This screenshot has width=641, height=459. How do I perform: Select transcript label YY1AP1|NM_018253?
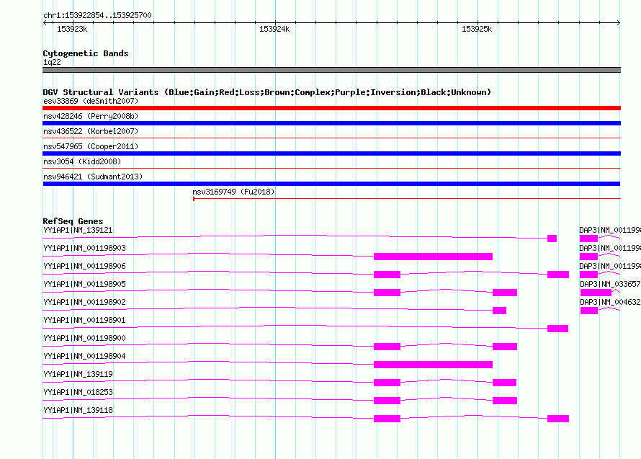click(x=78, y=392)
